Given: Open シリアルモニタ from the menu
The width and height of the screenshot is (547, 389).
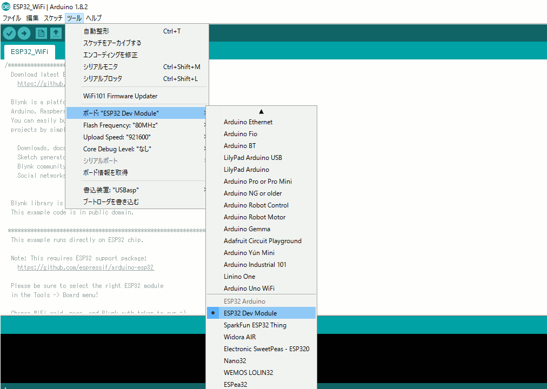Looking at the screenshot, I should [x=137, y=67].
